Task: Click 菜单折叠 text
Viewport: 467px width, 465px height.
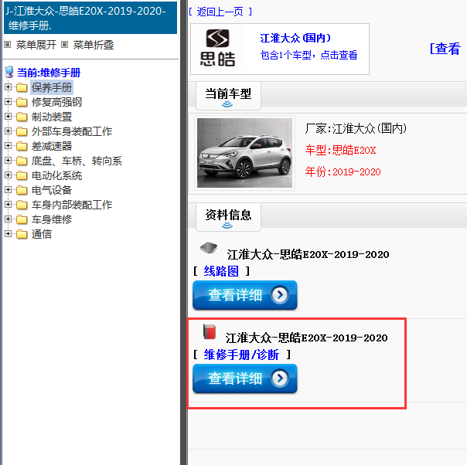Action: coord(94,45)
